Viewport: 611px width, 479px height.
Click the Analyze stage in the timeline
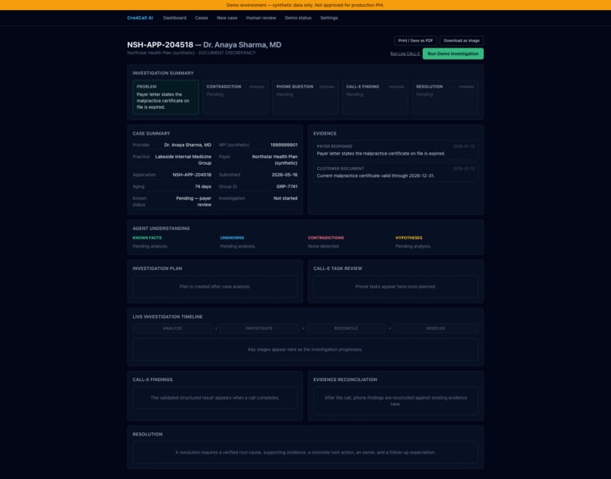pos(172,329)
